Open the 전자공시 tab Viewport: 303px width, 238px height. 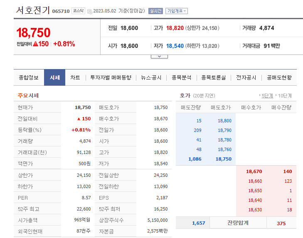[246, 77]
